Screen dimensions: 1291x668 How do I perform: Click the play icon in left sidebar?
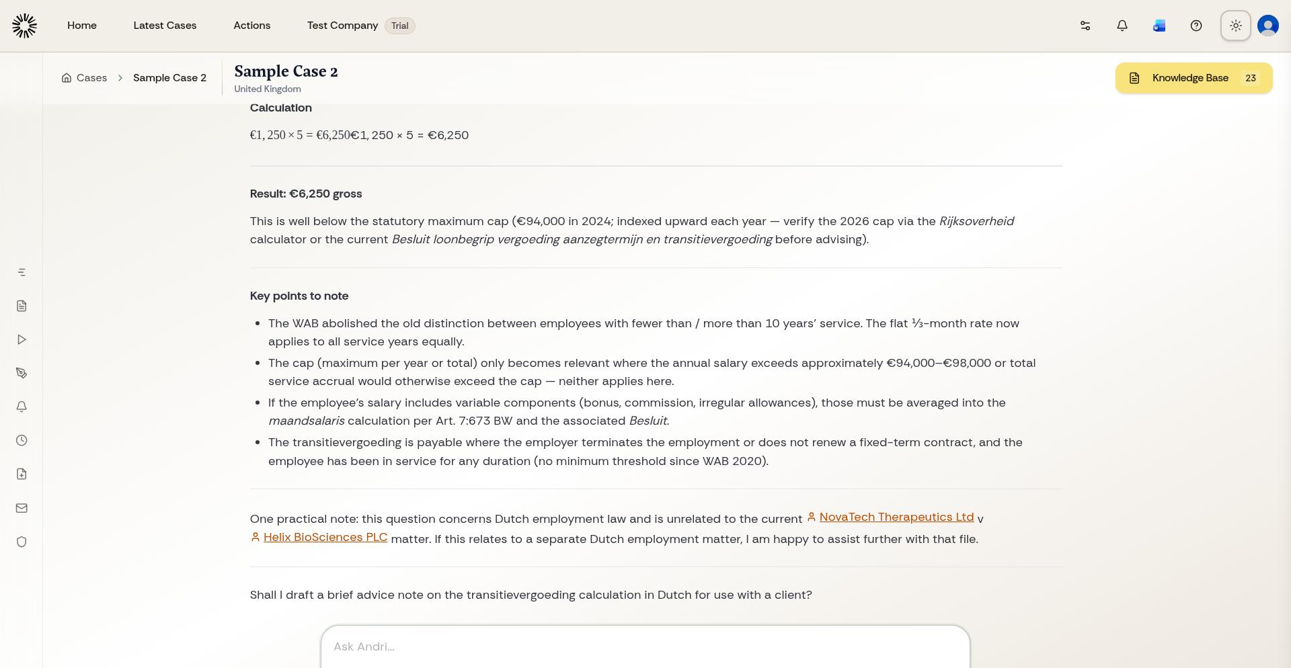tap(22, 339)
